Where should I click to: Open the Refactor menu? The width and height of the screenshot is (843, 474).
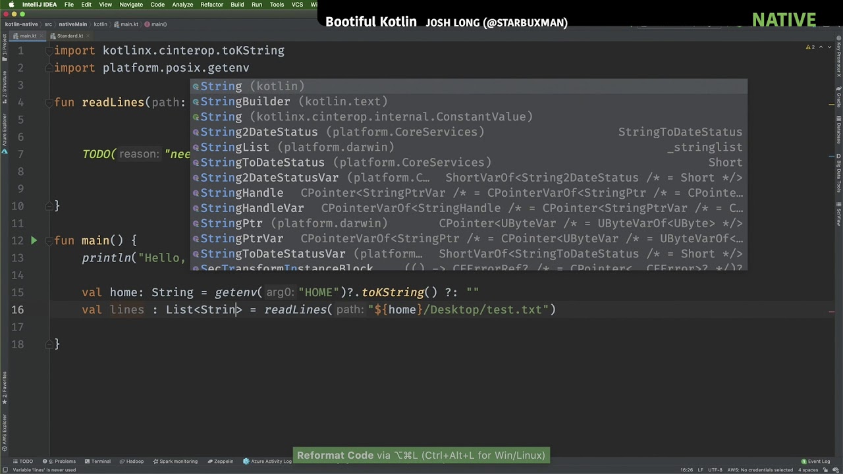tap(211, 5)
